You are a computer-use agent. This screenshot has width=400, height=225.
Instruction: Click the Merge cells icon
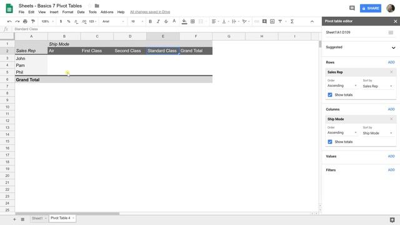[x=201, y=21]
